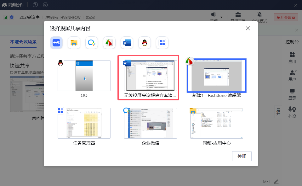The image size is (302, 186).
Task: Click the 展开 expand side panel handle
Action: [278, 112]
